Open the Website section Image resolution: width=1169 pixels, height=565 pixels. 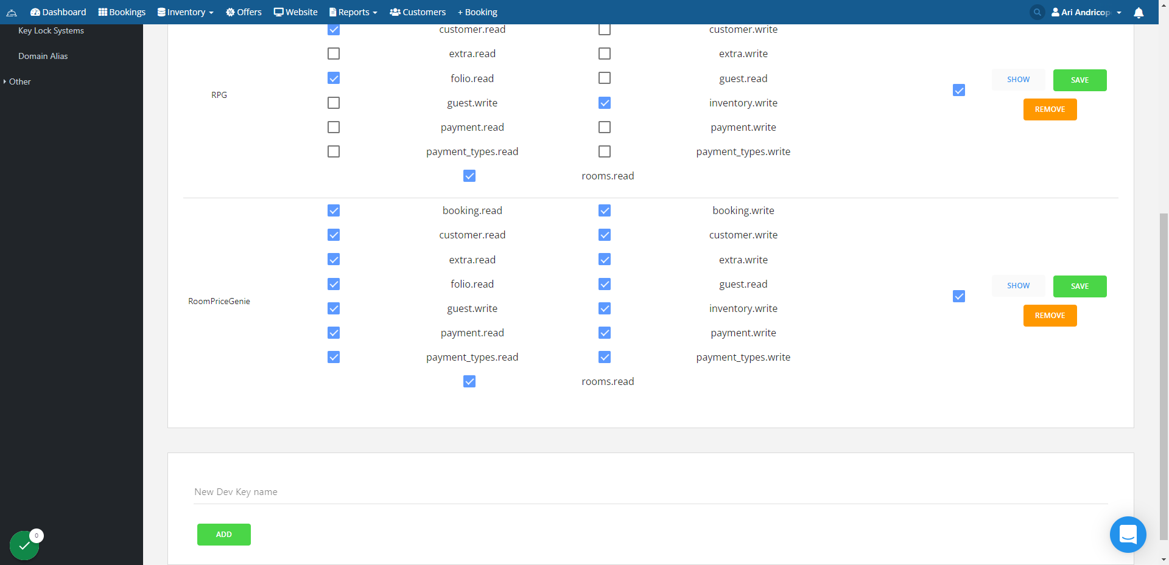pyautogui.click(x=296, y=12)
